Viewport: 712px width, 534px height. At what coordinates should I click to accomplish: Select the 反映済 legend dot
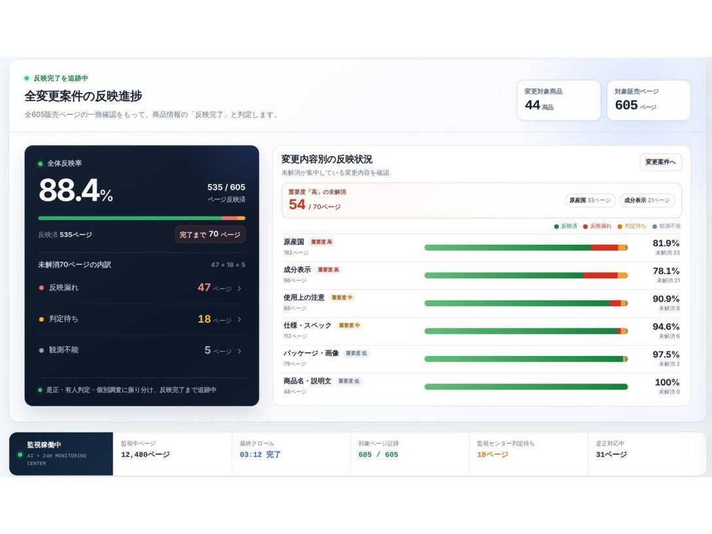click(556, 226)
